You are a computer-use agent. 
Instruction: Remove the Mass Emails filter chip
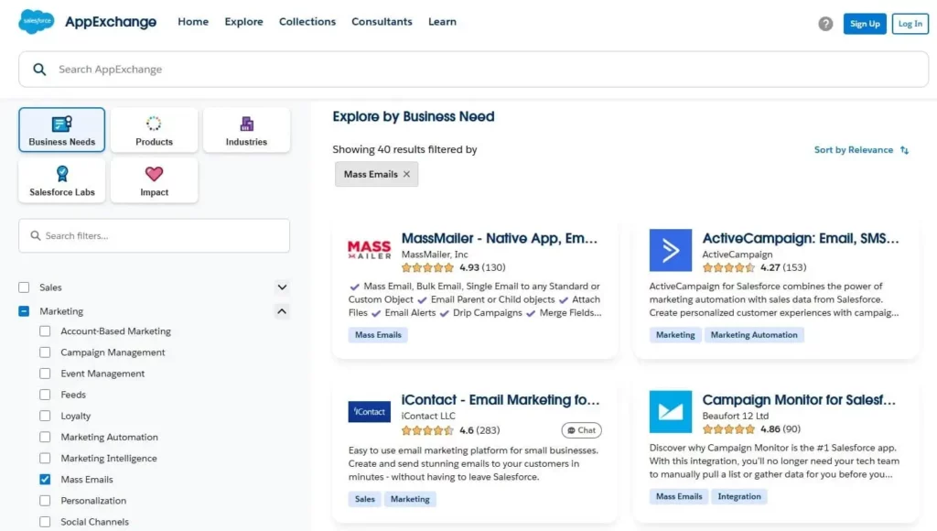tap(406, 174)
